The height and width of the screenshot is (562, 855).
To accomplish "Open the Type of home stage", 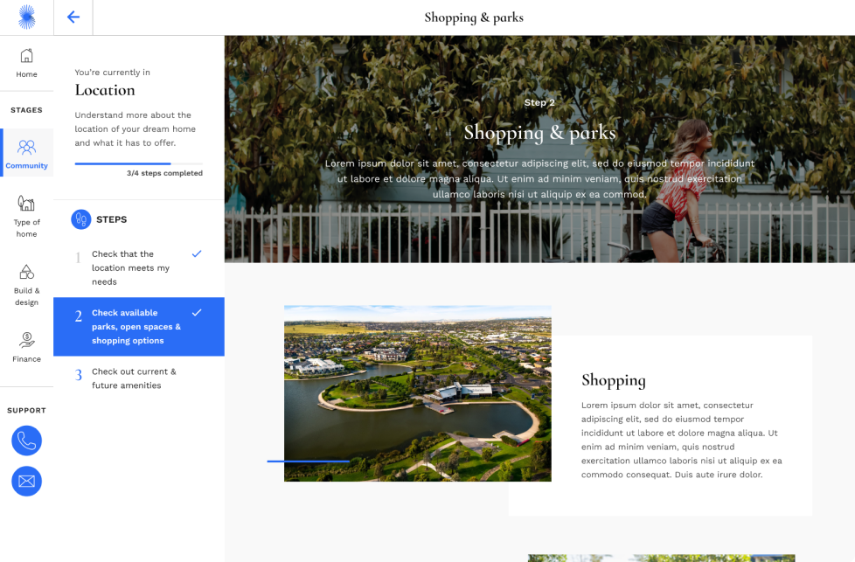I will (26, 215).
